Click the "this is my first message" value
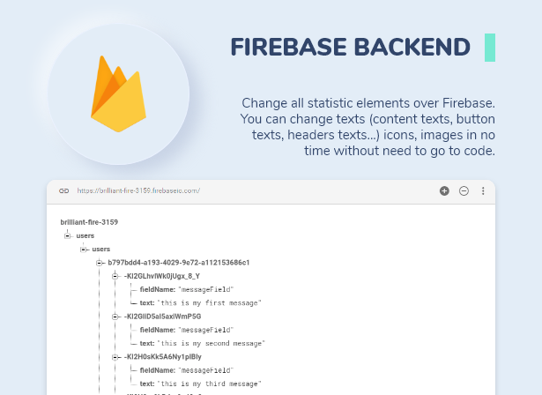Screen dimensions: 542x395 209,303
